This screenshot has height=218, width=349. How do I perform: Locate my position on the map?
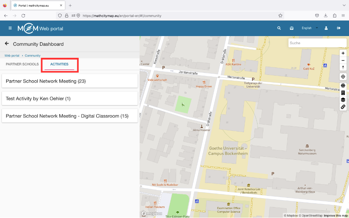click(343, 77)
